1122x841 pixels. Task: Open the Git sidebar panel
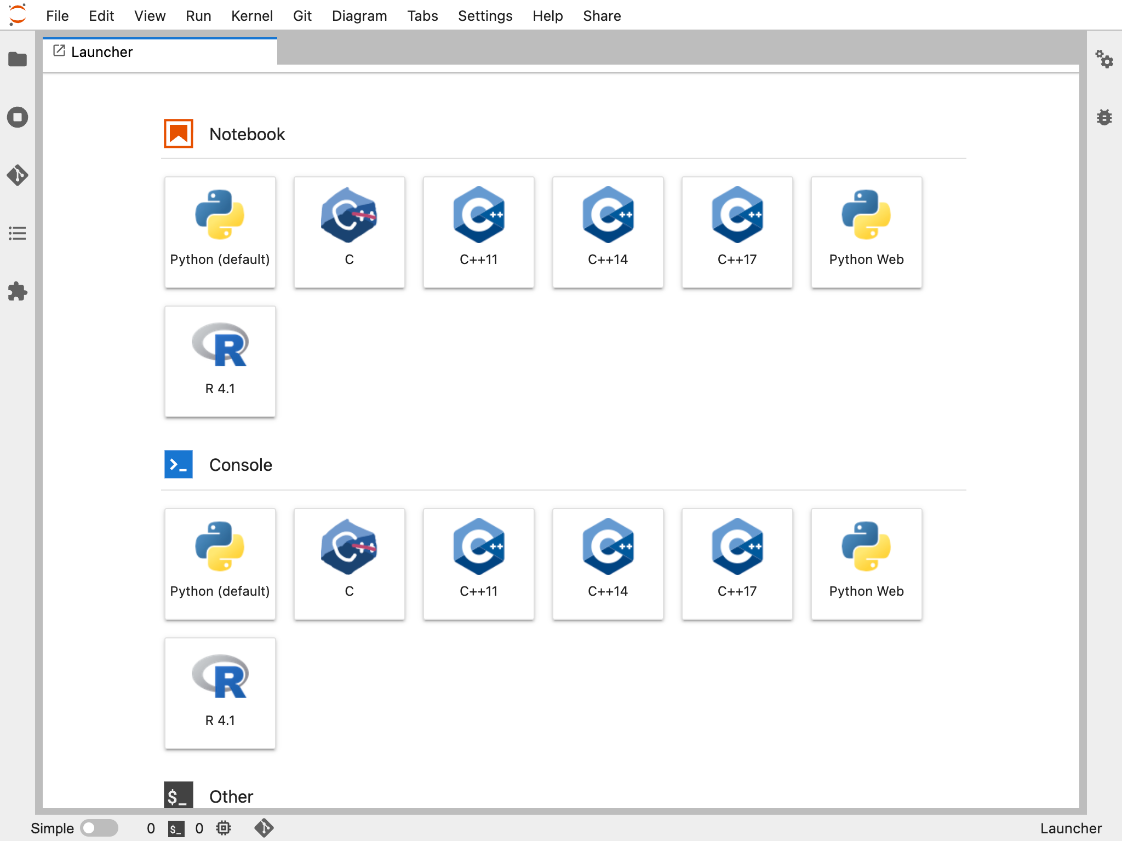(x=18, y=175)
